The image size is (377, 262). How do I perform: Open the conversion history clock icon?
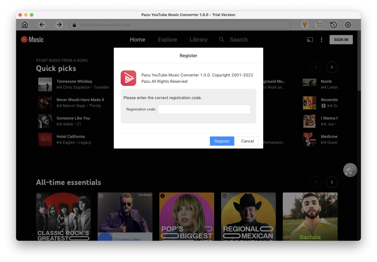point(333,25)
